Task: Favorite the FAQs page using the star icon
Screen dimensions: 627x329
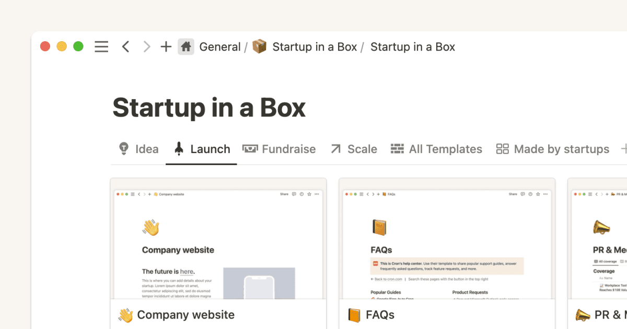Action: [x=538, y=194]
